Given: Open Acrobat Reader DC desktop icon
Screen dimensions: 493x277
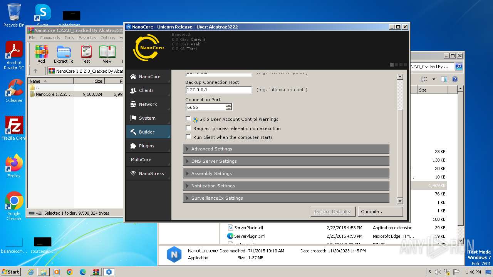Looking at the screenshot, I should click(x=14, y=56).
